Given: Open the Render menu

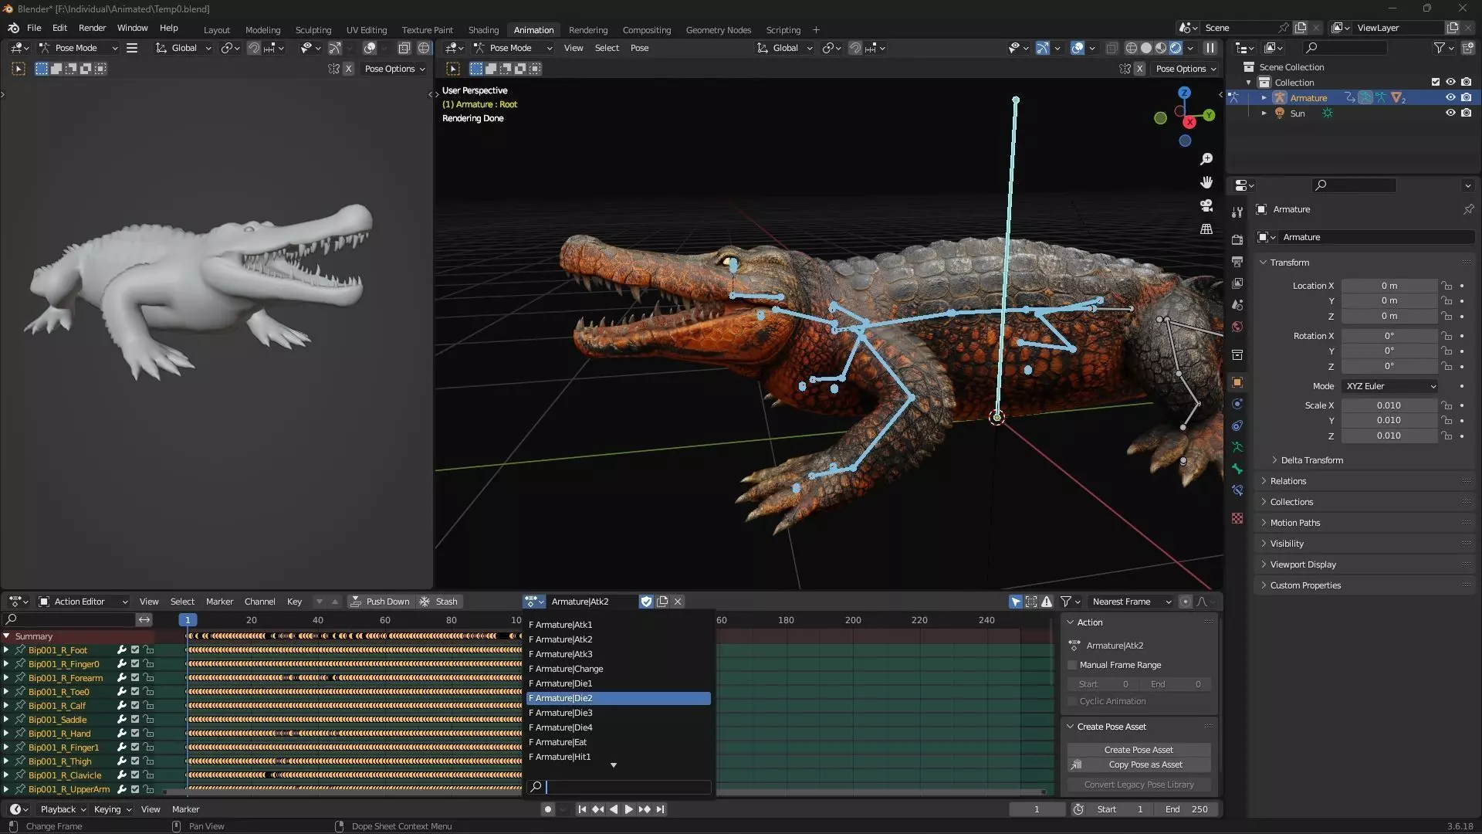Looking at the screenshot, I should [92, 28].
